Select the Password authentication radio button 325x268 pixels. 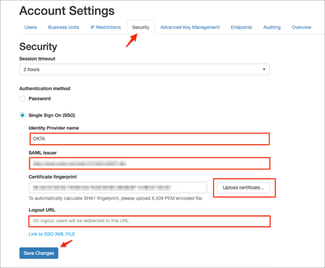coord(22,99)
